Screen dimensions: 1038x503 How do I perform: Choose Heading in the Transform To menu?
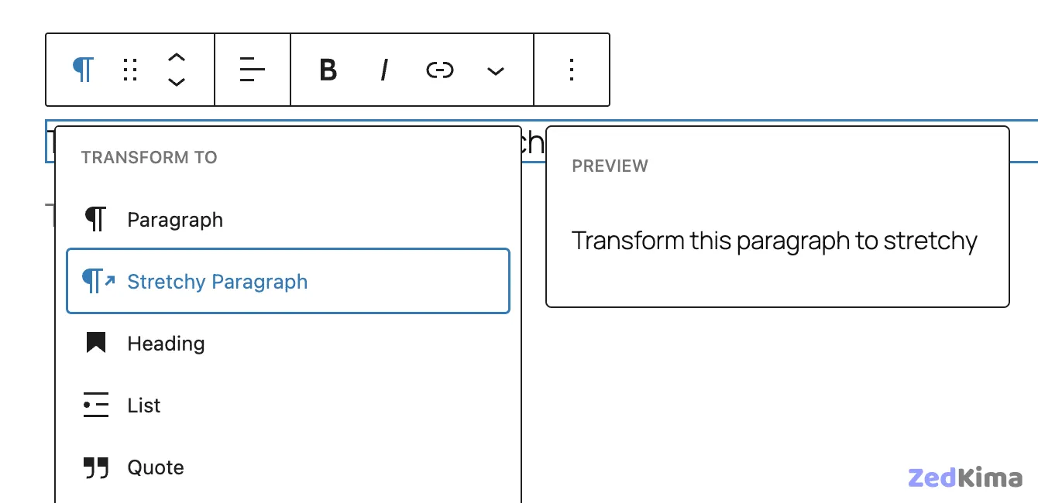pyautogui.click(x=165, y=343)
